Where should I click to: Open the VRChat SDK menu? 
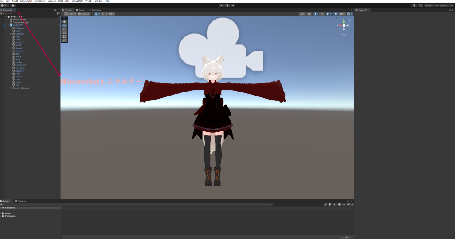(77, 1)
